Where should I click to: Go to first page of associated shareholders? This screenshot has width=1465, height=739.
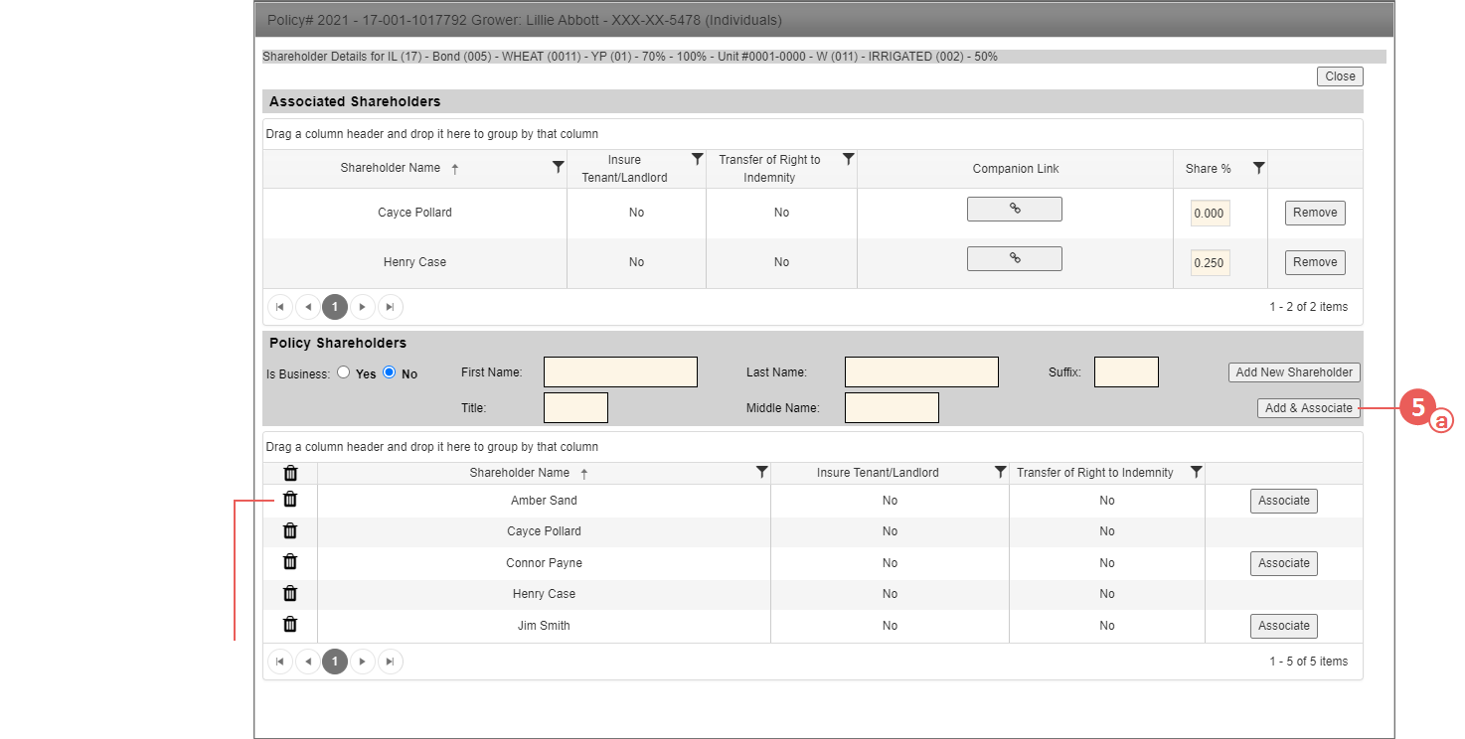280,307
